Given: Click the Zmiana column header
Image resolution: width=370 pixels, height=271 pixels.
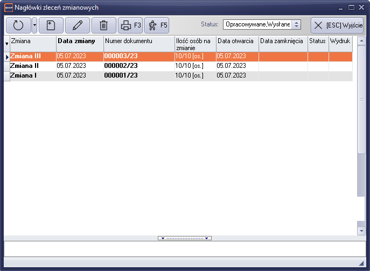Looking at the screenshot, I should point(32,41).
